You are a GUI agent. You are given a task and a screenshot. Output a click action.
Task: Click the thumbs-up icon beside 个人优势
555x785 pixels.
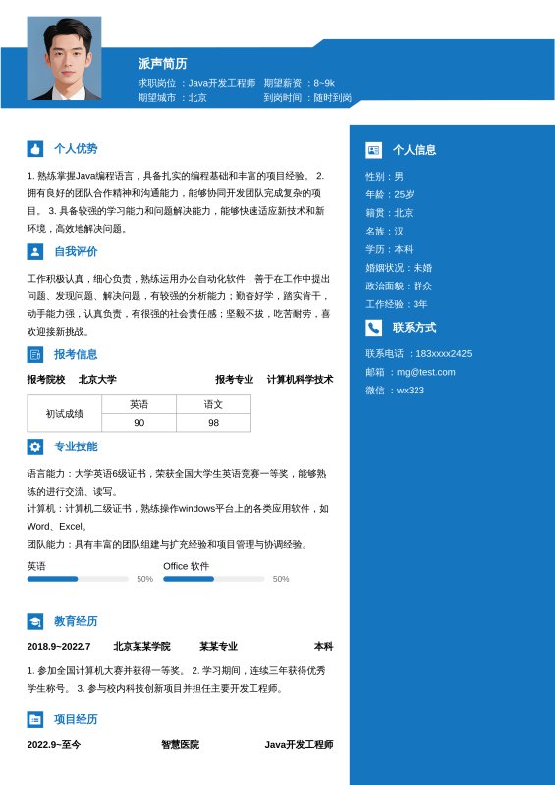coord(35,149)
